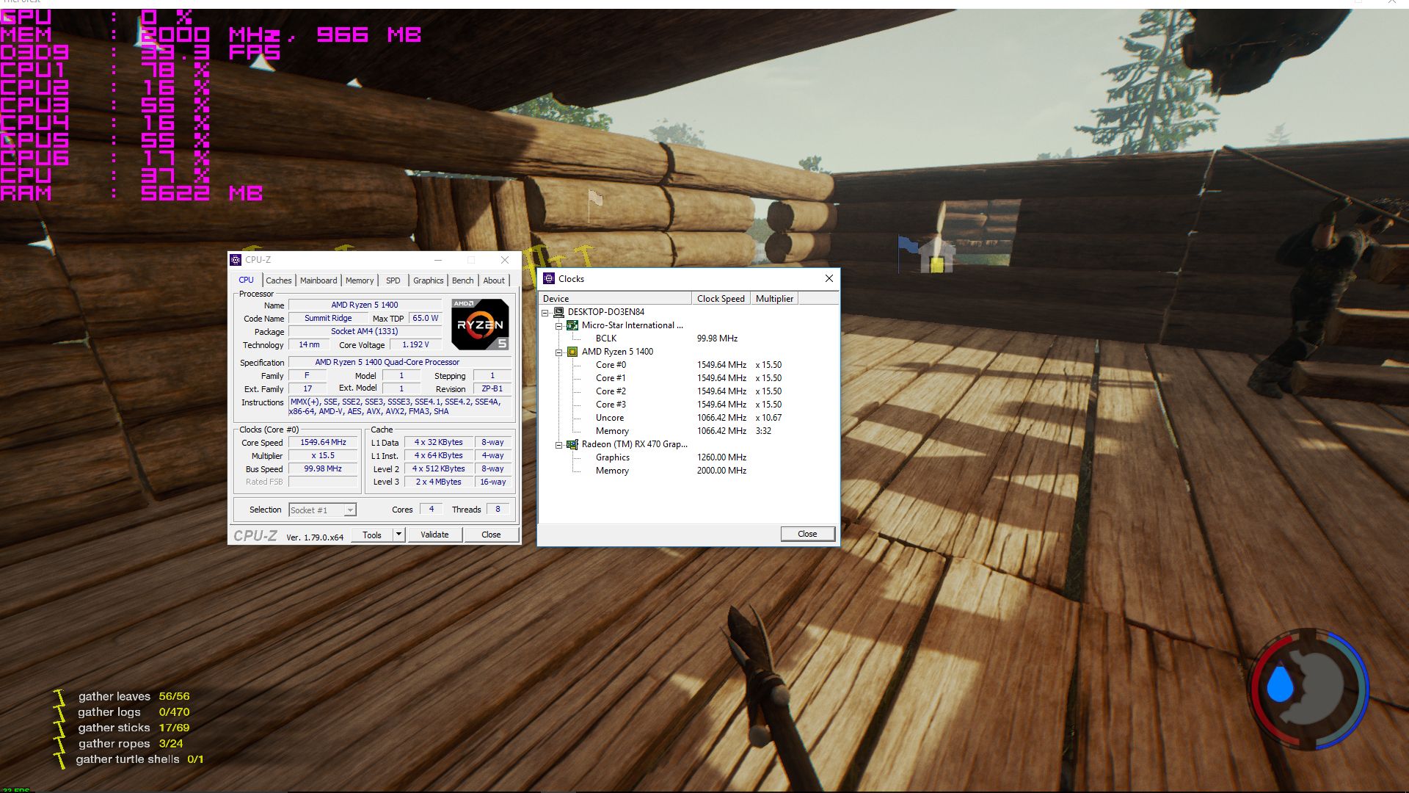Click the Ryzen 5 processor logo
The width and height of the screenshot is (1409, 793).
click(480, 324)
